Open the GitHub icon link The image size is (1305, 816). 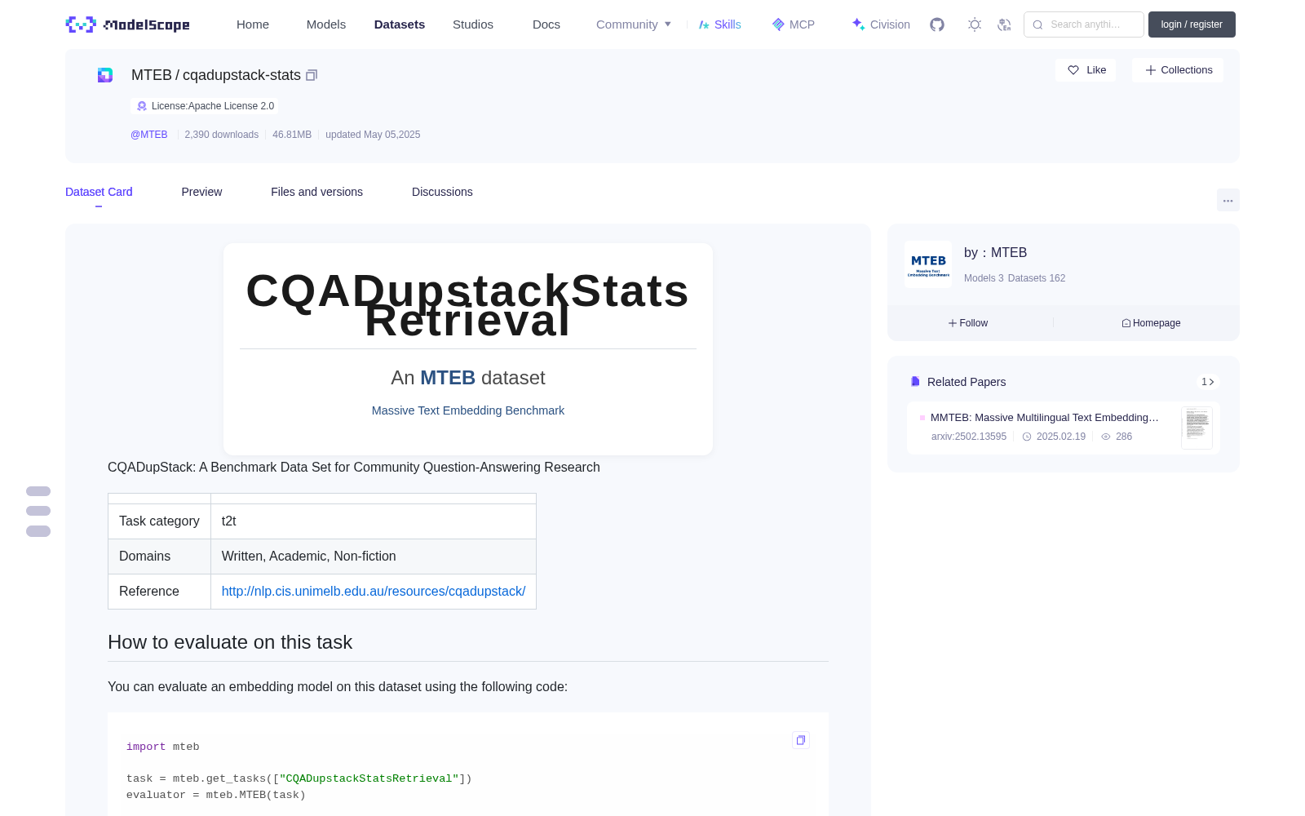click(x=937, y=24)
